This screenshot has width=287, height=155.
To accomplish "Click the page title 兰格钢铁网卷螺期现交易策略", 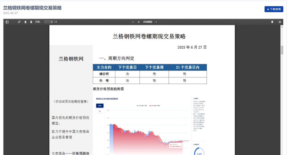I will [x=32, y=8].
